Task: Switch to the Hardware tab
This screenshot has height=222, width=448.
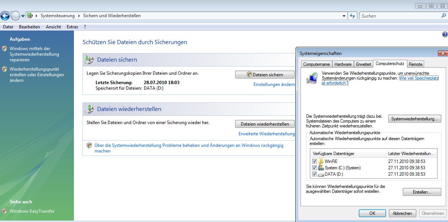Action: tap(343, 64)
